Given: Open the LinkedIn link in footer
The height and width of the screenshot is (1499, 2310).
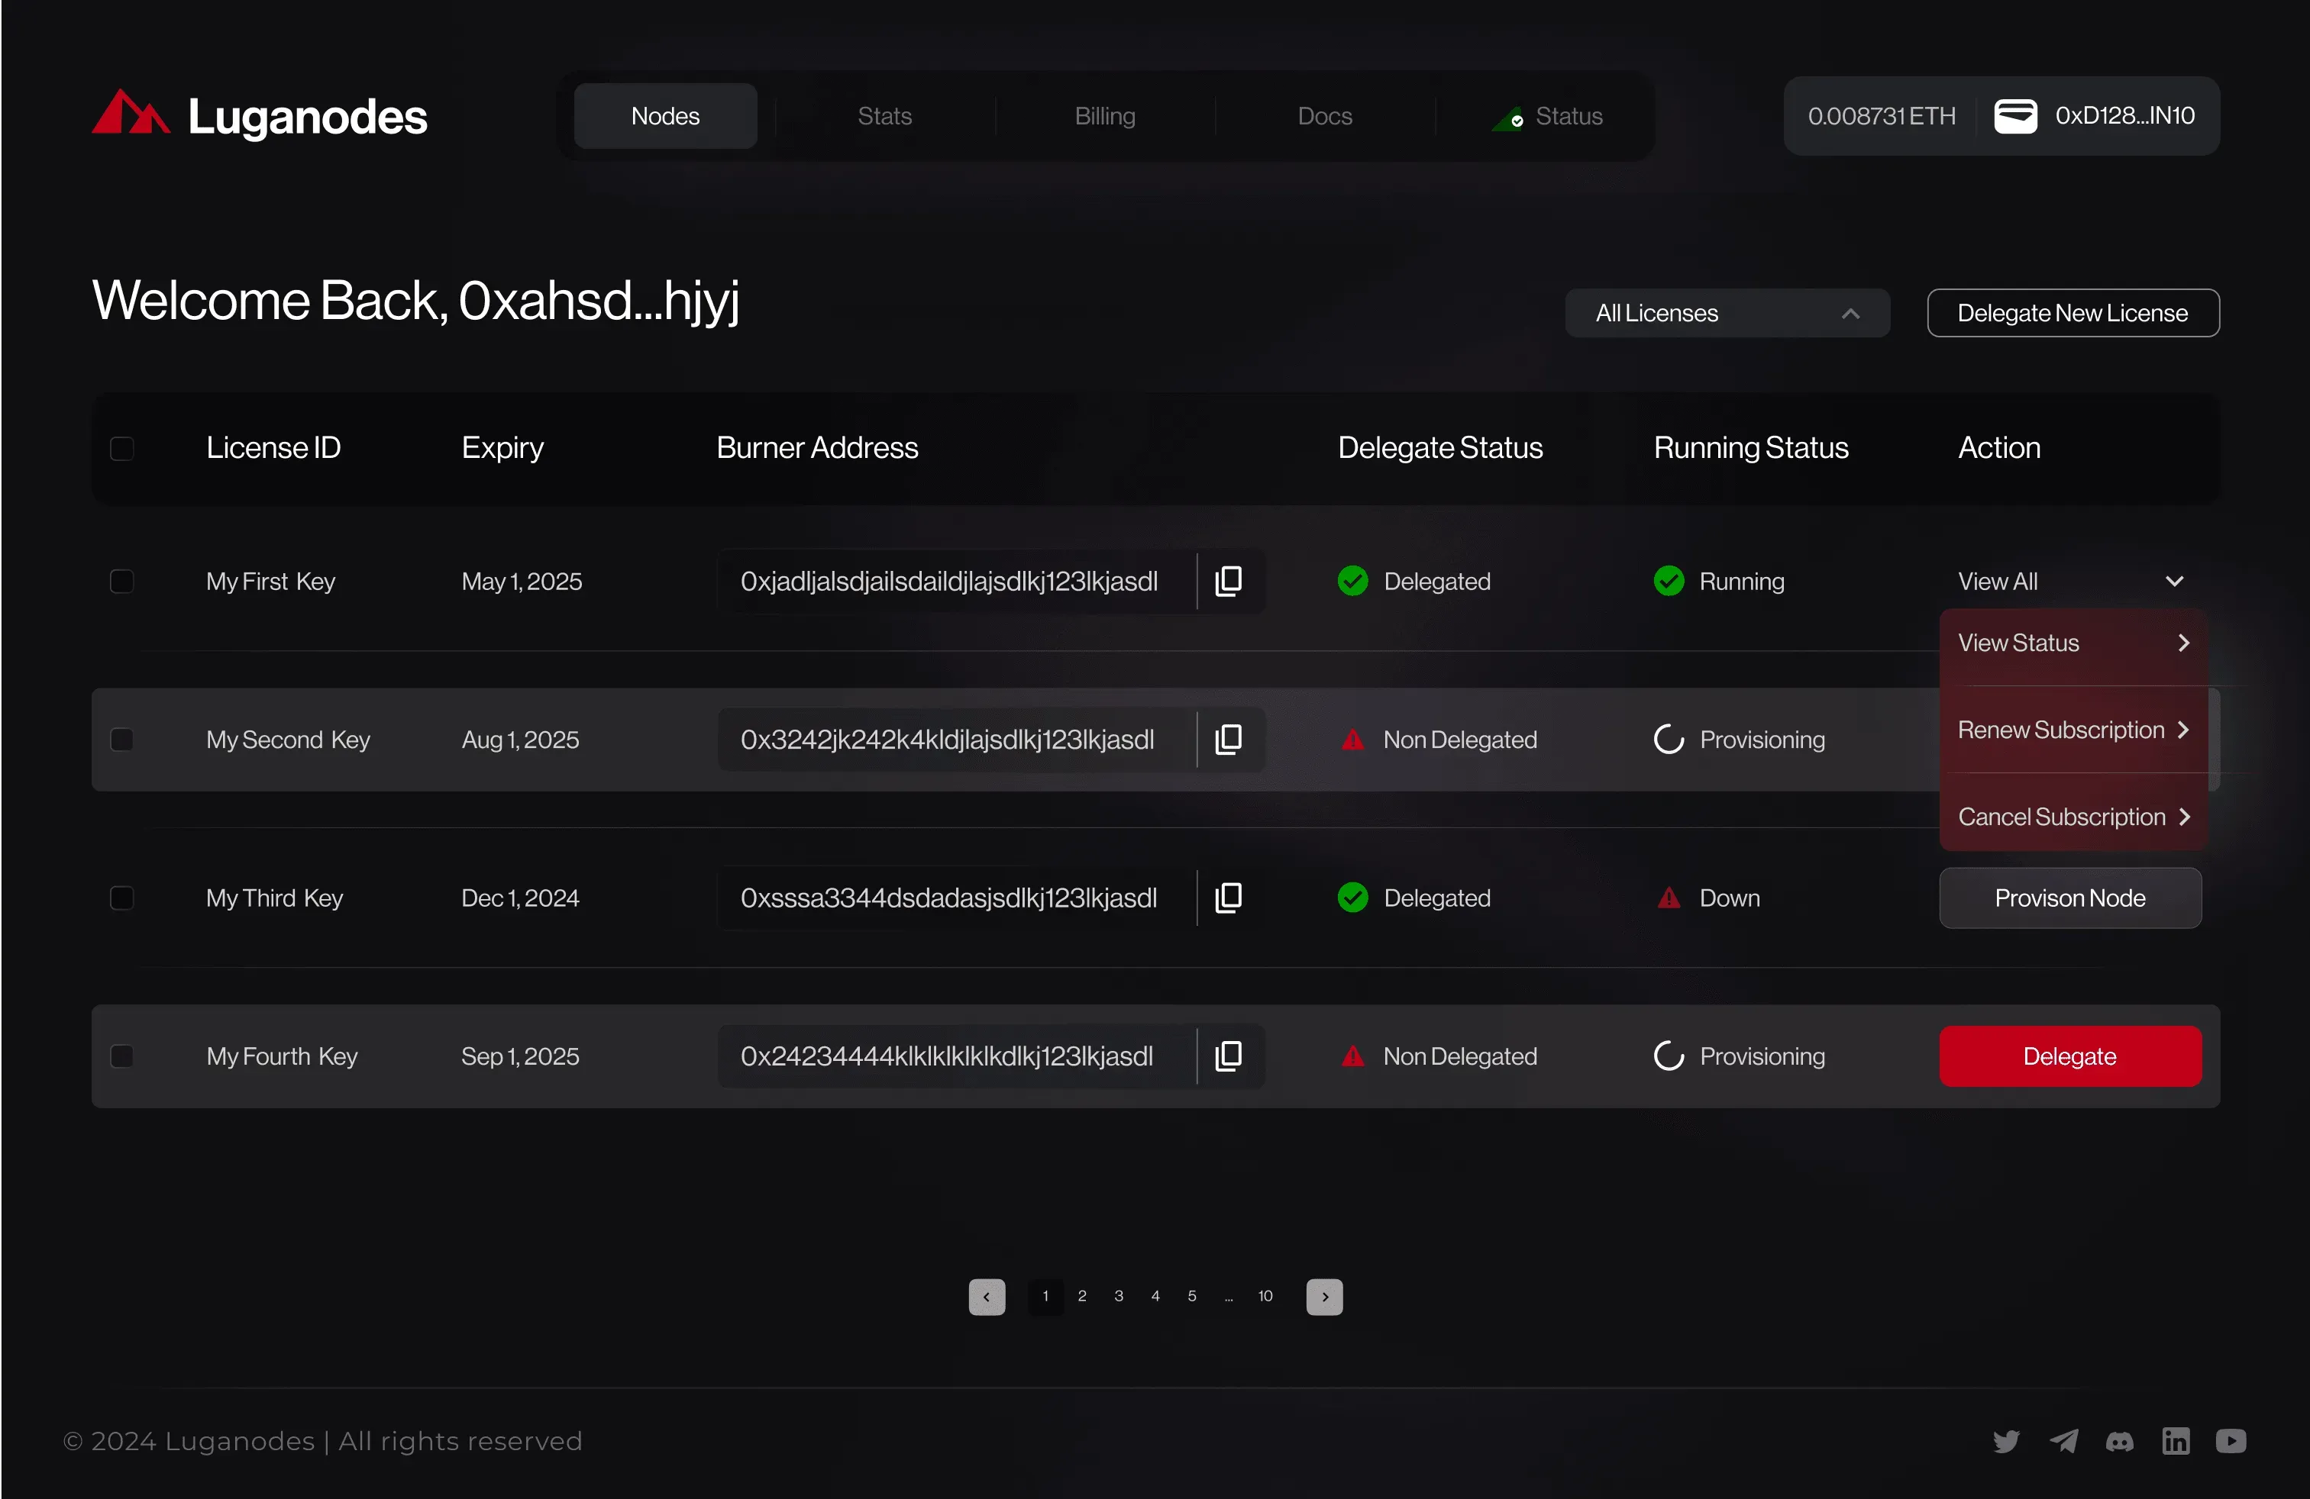Looking at the screenshot, I should [x=2176, y=1441].
